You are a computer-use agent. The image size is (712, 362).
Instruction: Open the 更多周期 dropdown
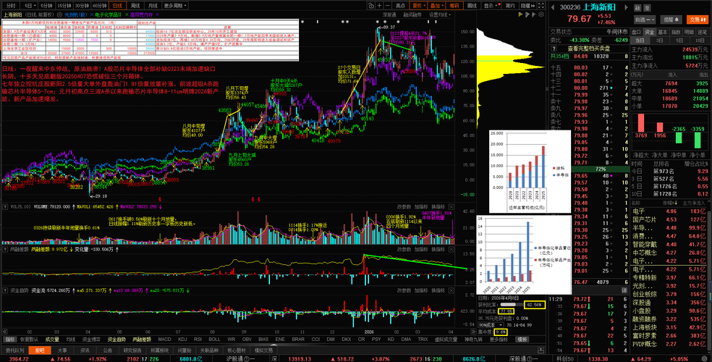tap(174, 6)
